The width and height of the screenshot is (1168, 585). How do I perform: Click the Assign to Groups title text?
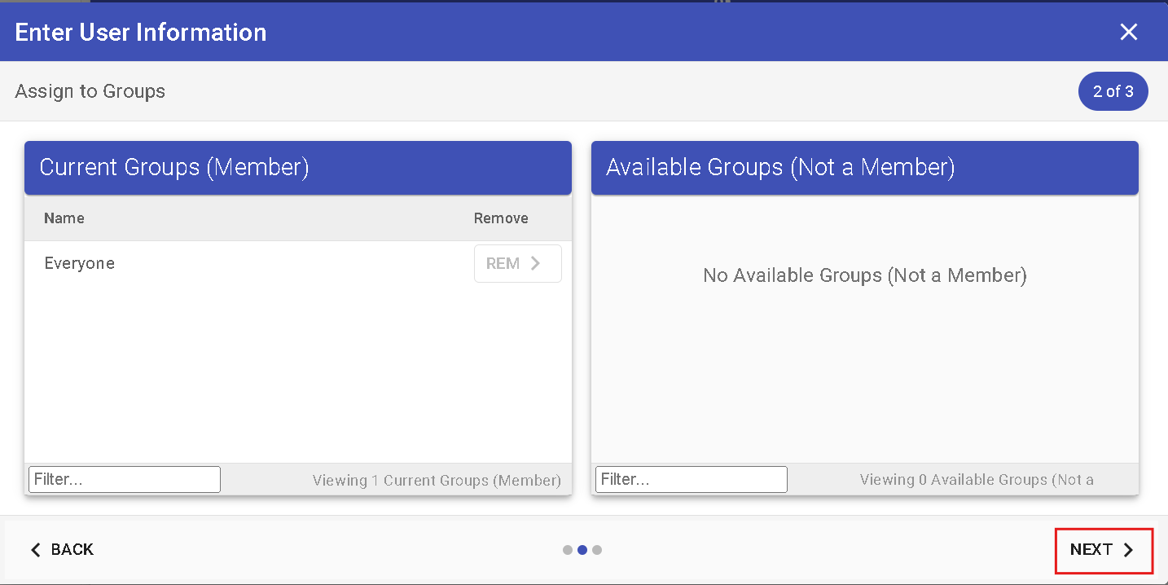coord(90,91)
